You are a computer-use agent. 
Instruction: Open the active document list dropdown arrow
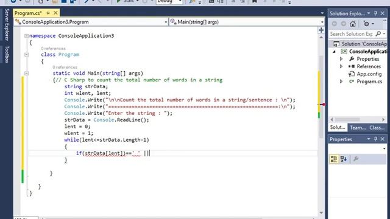pos(322,13)
